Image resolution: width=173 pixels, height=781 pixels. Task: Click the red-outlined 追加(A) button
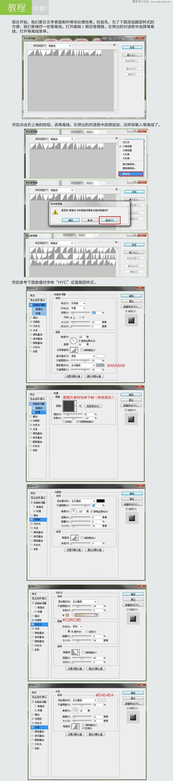pos(110,220)
